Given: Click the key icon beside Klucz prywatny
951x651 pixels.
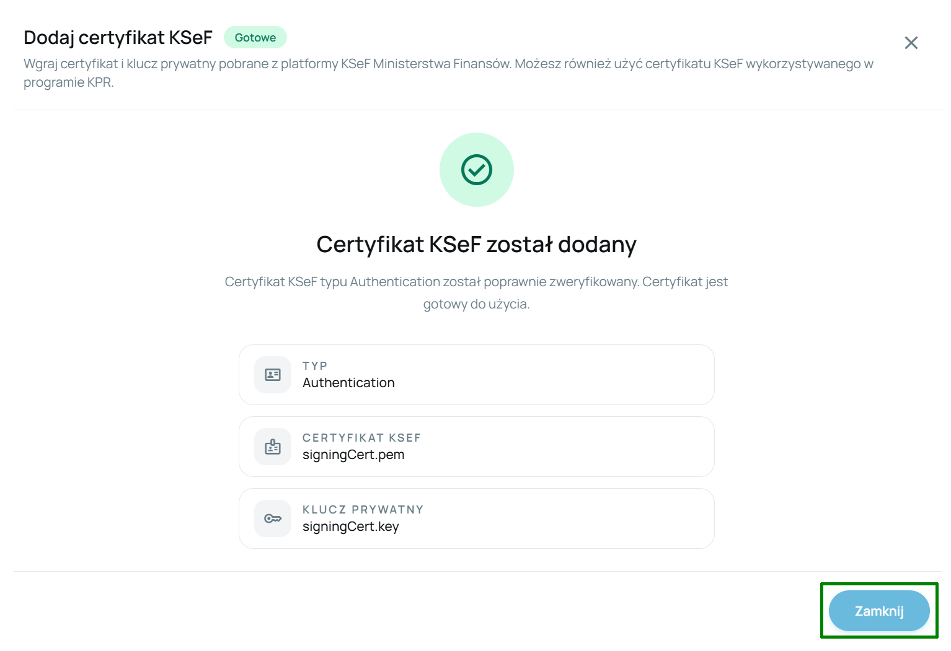Looking at the screenshot, I should pyautogui.click(x=273, y=518).
